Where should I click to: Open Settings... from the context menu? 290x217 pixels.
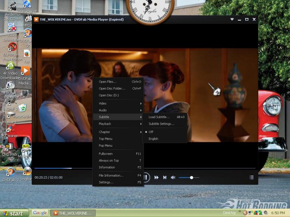tap(118, 182)
